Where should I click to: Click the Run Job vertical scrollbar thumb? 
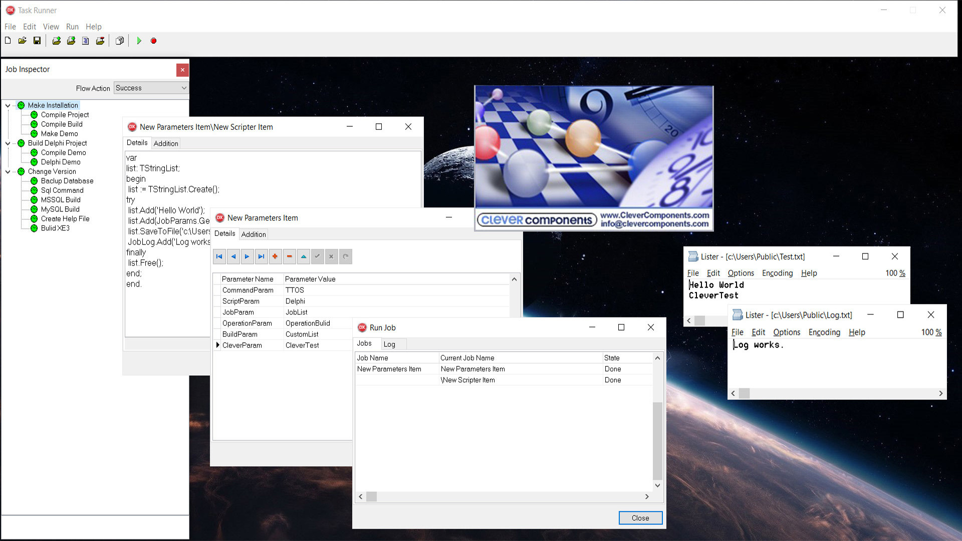pyautogui.click(x=657, y=441)
